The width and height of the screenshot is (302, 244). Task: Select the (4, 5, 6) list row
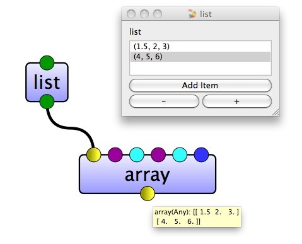pos(200,57)
